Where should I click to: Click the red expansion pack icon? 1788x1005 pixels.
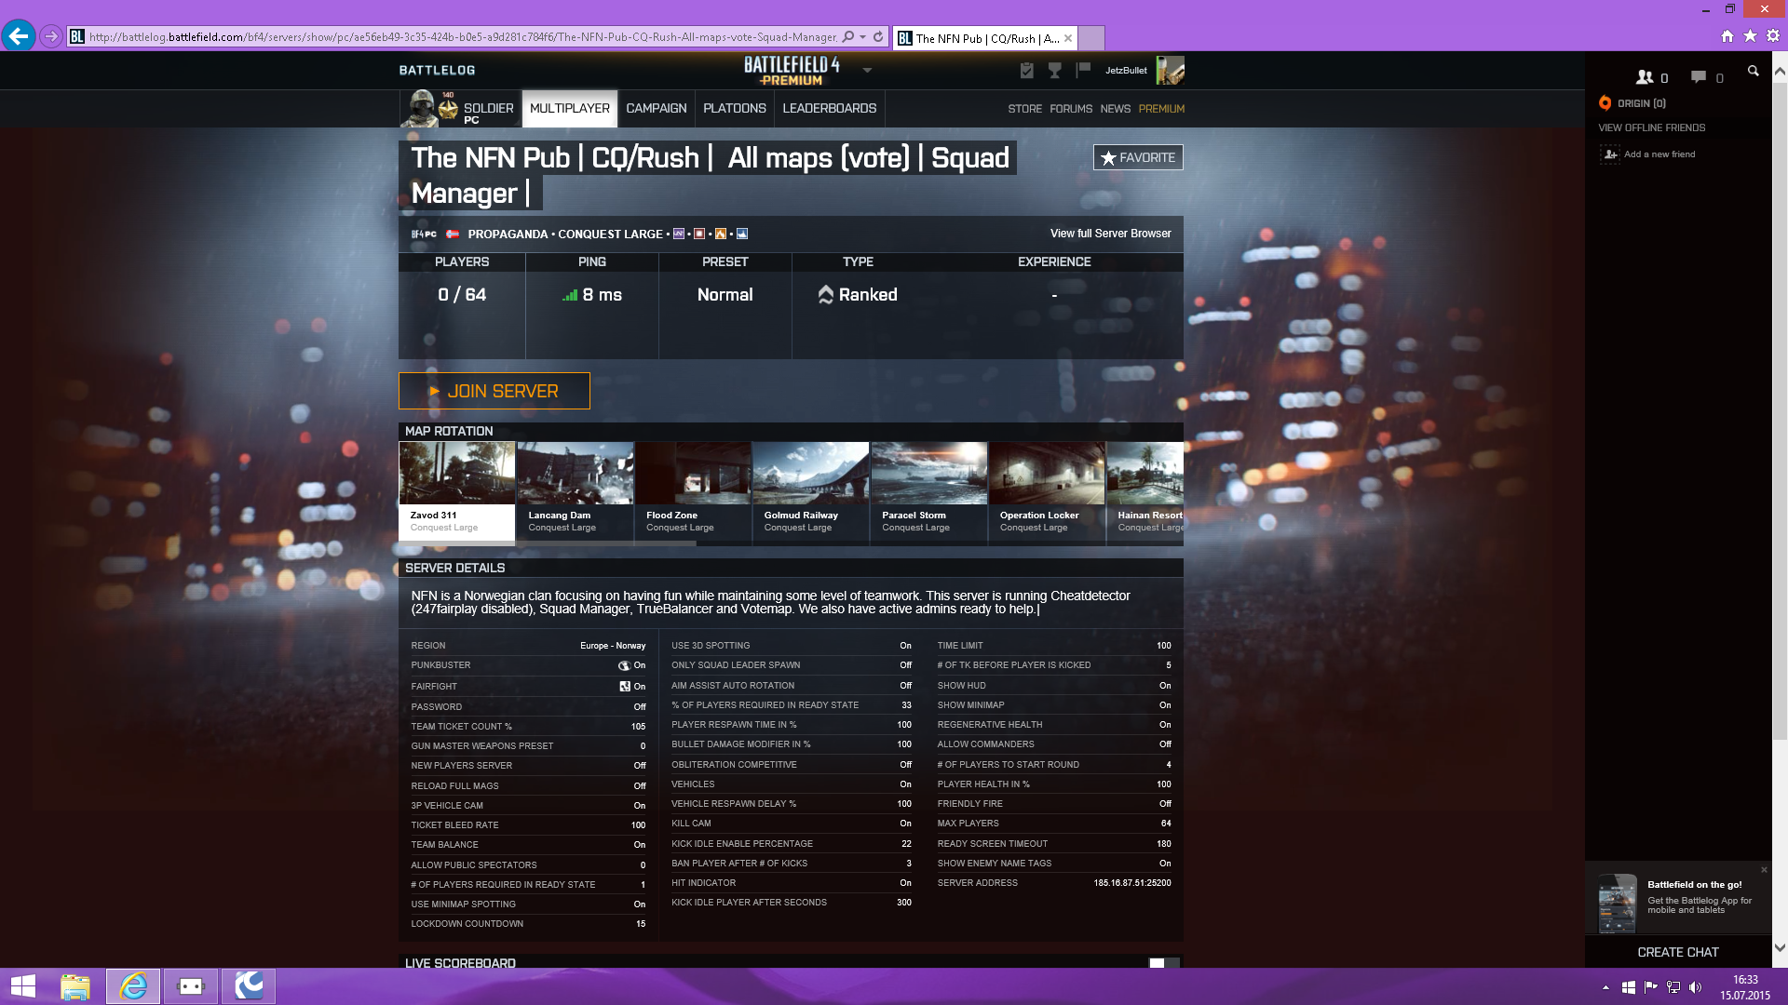pyautogui.click(x=699, y=234)
